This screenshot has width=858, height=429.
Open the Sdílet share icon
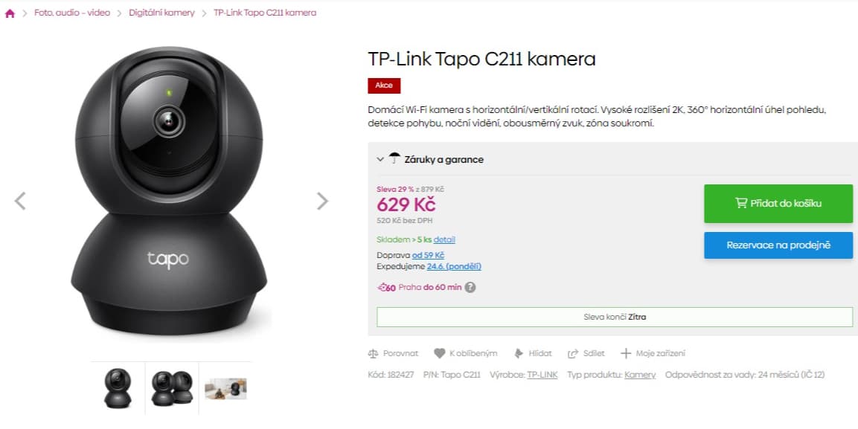pyautogui.click(x=573, y=354)
